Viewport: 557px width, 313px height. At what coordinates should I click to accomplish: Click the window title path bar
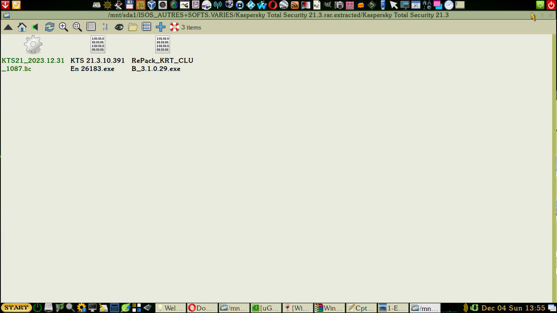click(x=278, y=15)
